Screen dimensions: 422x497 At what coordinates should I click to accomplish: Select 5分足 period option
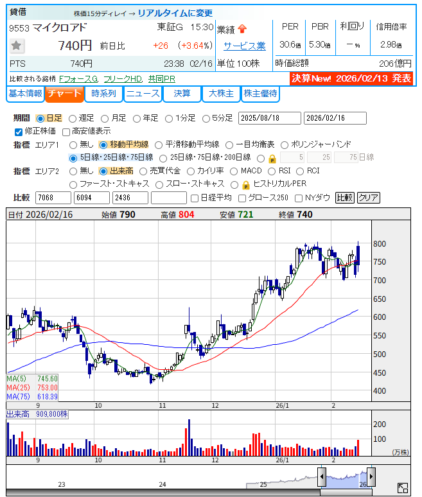coord(206,119)
